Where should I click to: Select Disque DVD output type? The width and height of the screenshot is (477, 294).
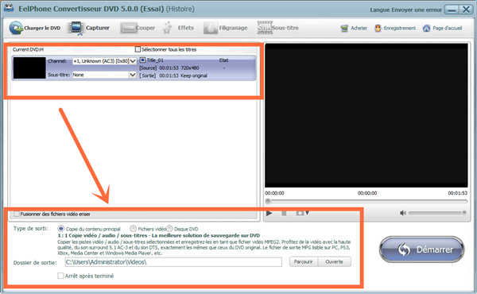pyautogui.click(x=169, y=228)
